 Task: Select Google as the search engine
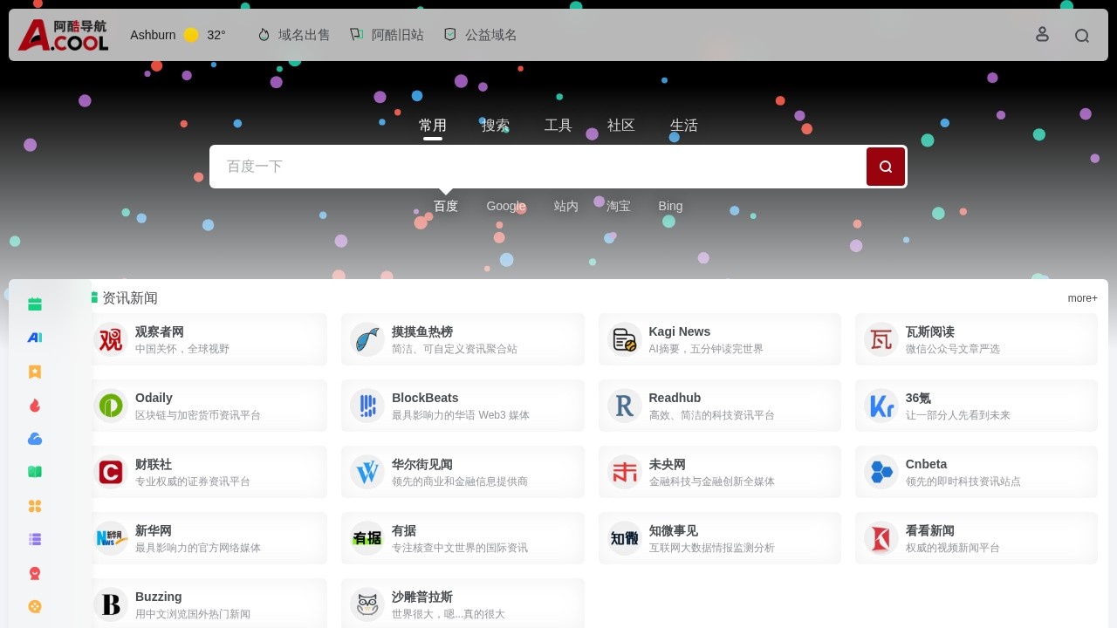tap(506, 206)
